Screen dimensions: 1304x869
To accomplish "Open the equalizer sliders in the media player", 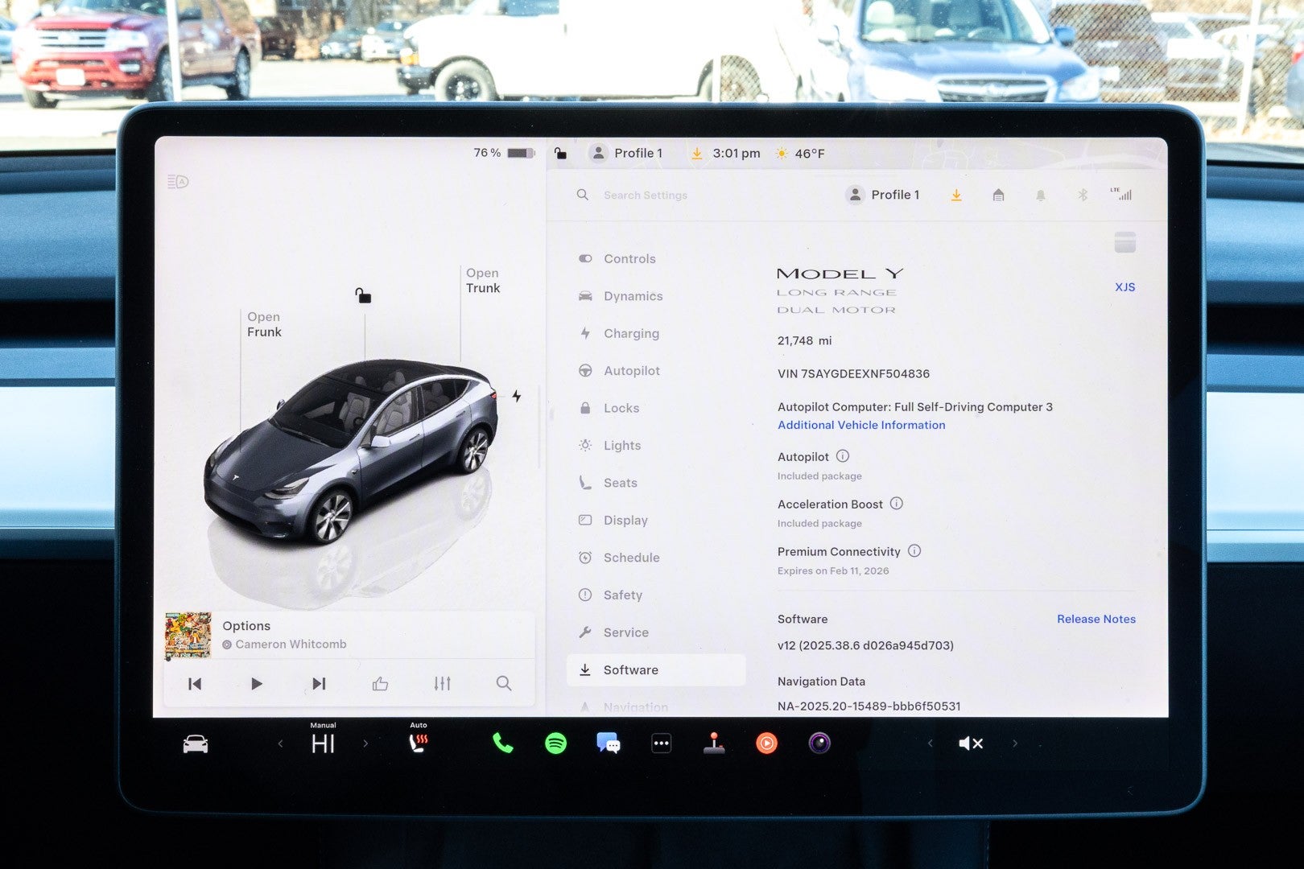I will [442, 683].
